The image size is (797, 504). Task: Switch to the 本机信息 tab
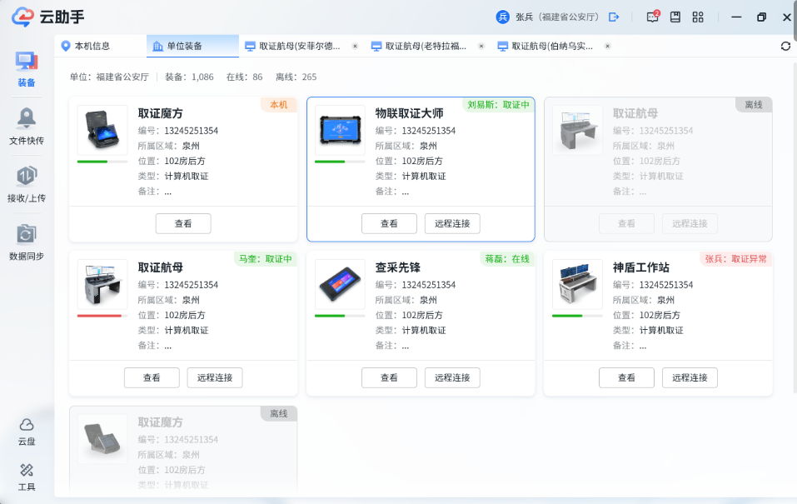(x=92, y=46)
